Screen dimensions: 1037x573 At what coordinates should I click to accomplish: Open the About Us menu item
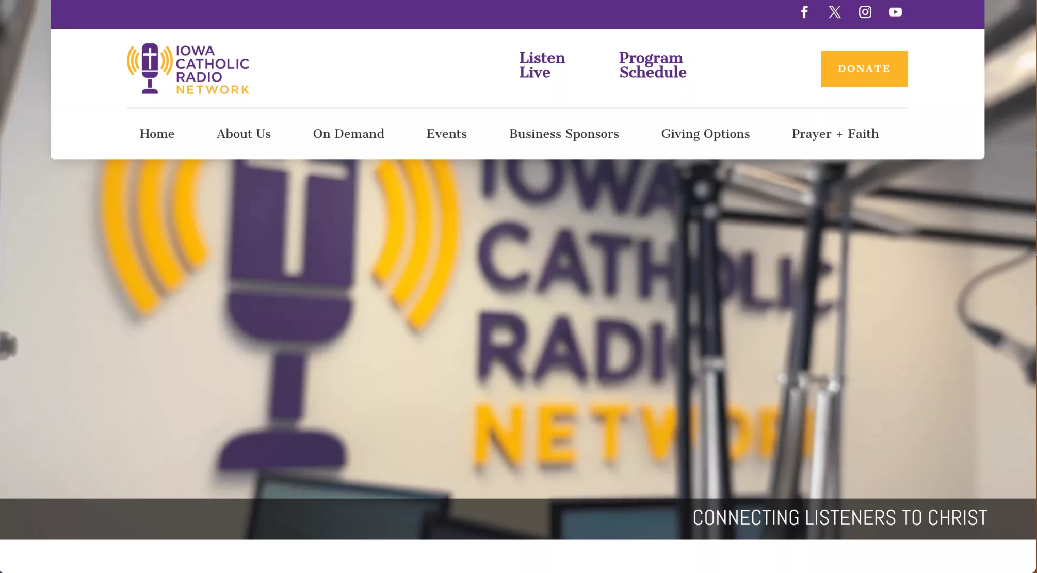pos(244,134)
